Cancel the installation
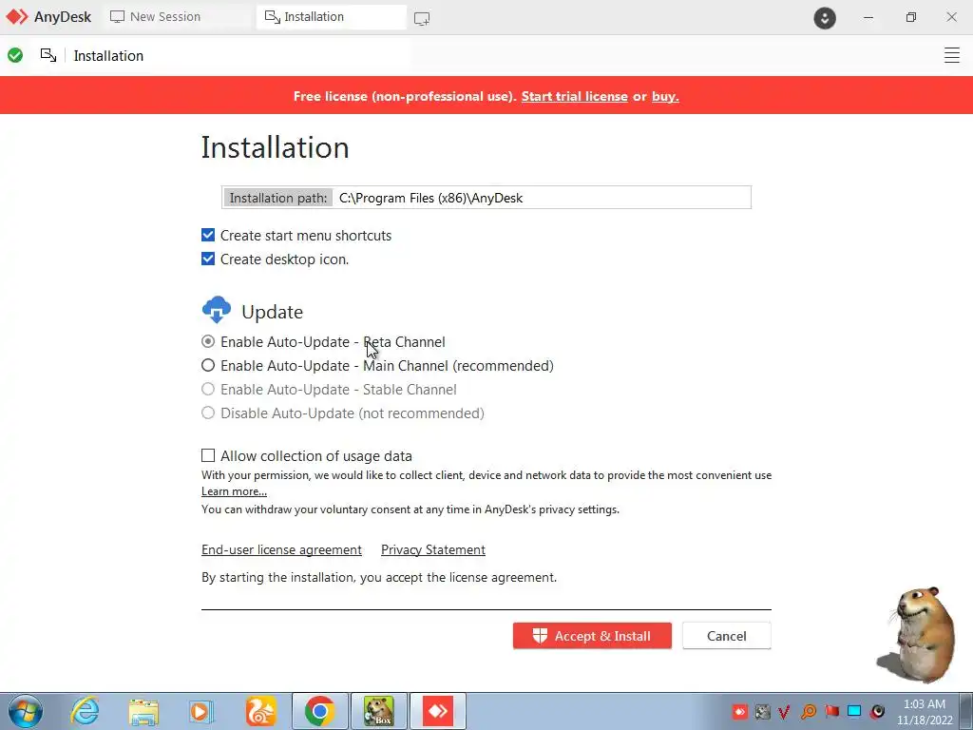 coord(727,636)
